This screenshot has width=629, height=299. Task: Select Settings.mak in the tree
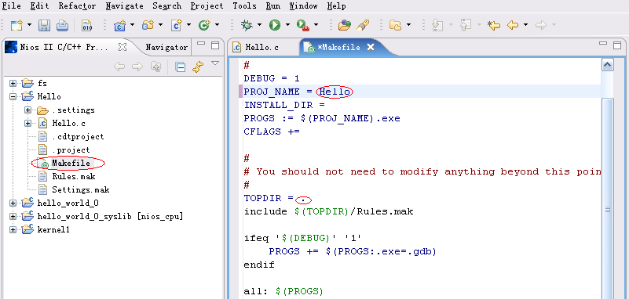point(81,189)
